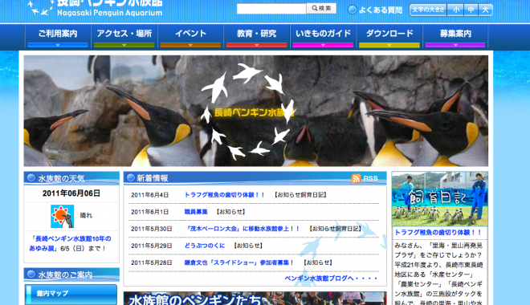This screenshot has height=305, width=530.
Task: Click the 検索 search button
Action: click(321, 9)
